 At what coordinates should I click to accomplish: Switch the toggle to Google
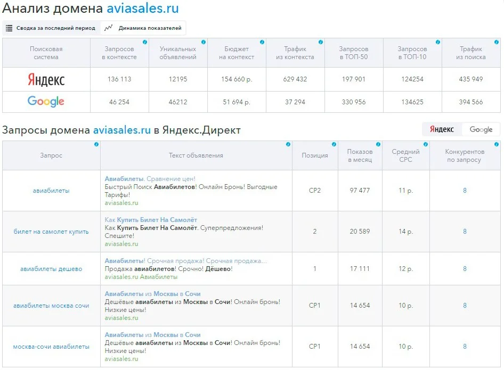[481, 129]
